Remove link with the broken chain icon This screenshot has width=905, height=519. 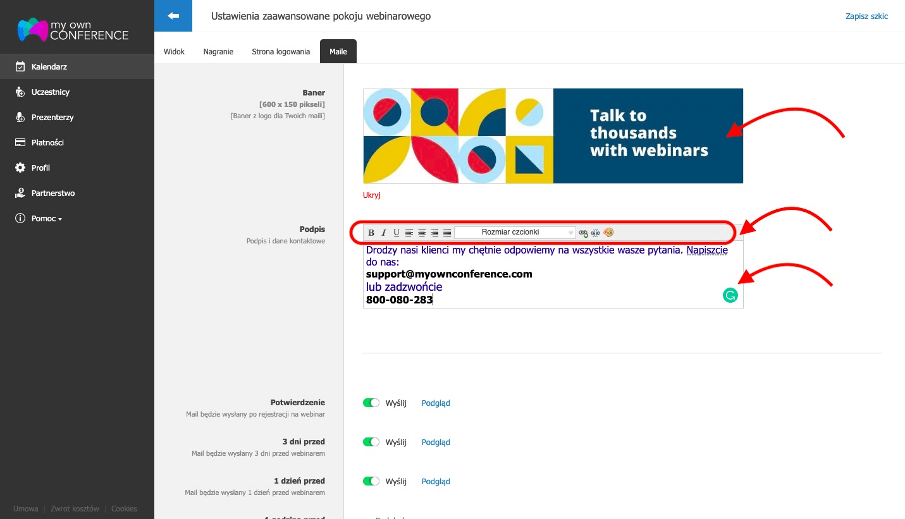[595, 233]
